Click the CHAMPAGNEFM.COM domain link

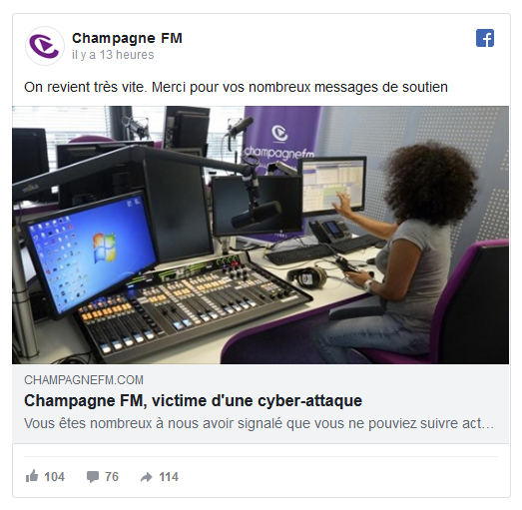(x=84, y=380)
